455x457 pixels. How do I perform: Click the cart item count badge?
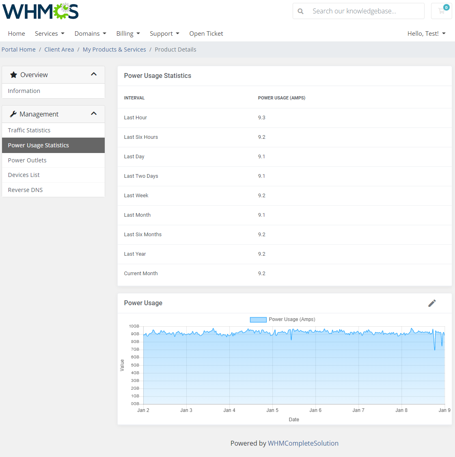click(446, 8)
